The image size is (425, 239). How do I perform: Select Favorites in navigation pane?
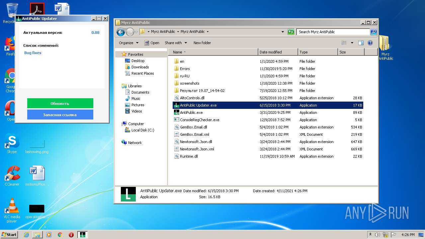136,54
